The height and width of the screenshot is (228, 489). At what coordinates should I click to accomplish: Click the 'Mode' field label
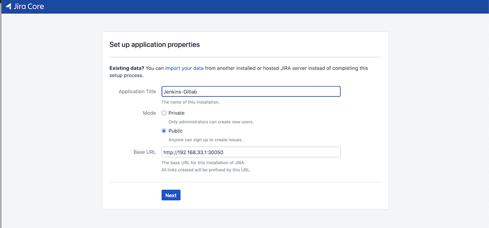pos(149,113)
